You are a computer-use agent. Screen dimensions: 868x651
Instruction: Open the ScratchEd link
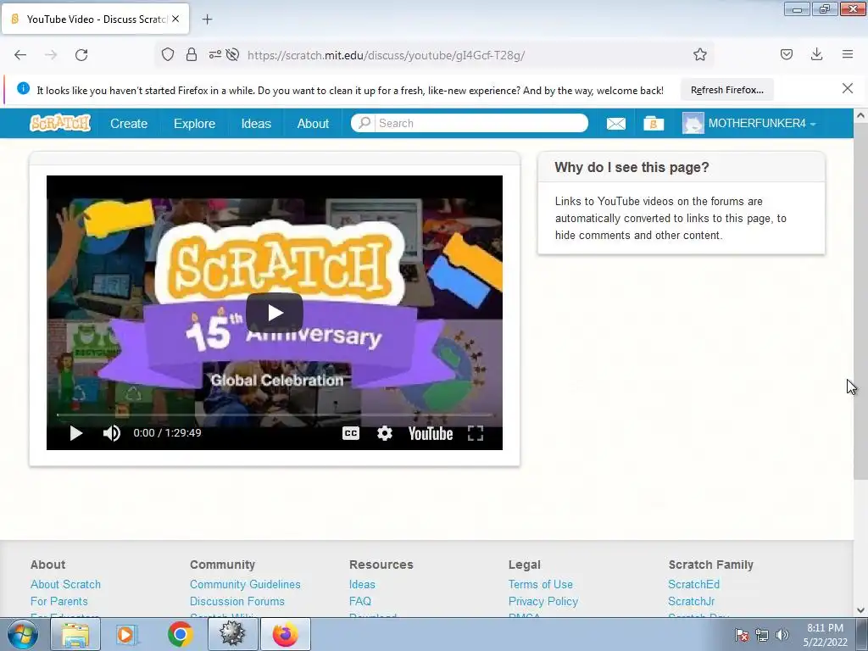(x=693, y=585)
